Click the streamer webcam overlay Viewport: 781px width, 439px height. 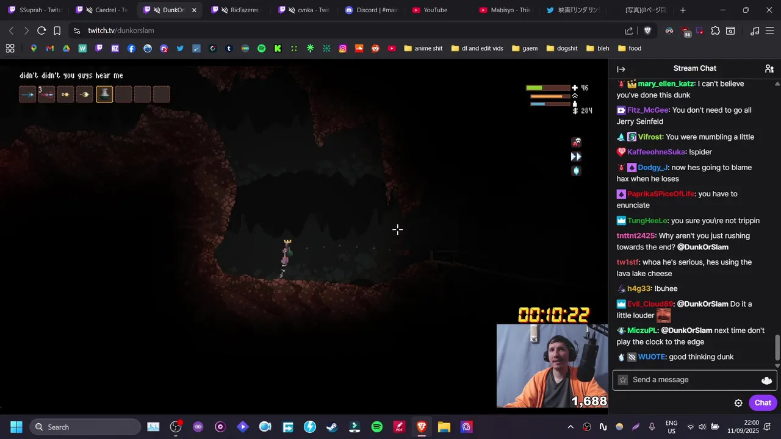click(552, 366)
